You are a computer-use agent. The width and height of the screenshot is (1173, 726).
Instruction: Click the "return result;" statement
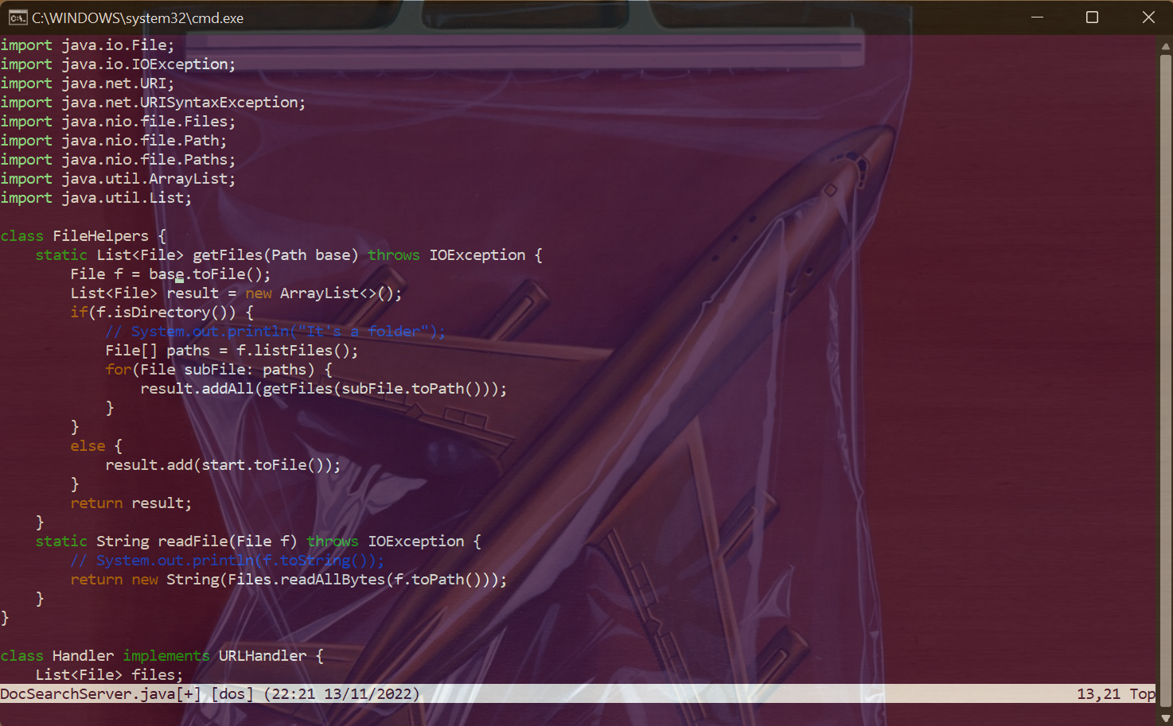pos(131,503)
